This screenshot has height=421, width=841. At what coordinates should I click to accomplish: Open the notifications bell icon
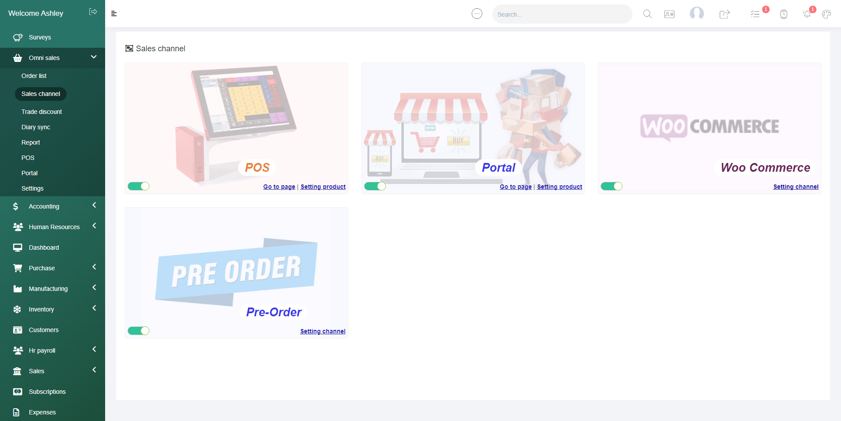coord(807,14)
